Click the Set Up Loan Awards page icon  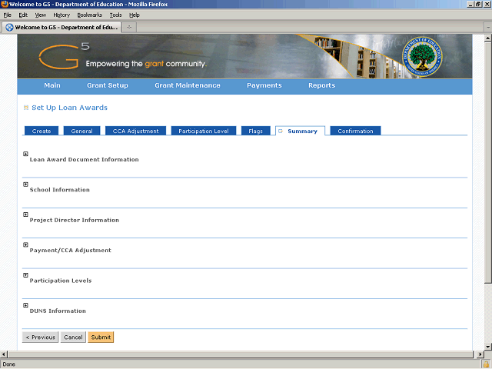(x=26, y=108)
